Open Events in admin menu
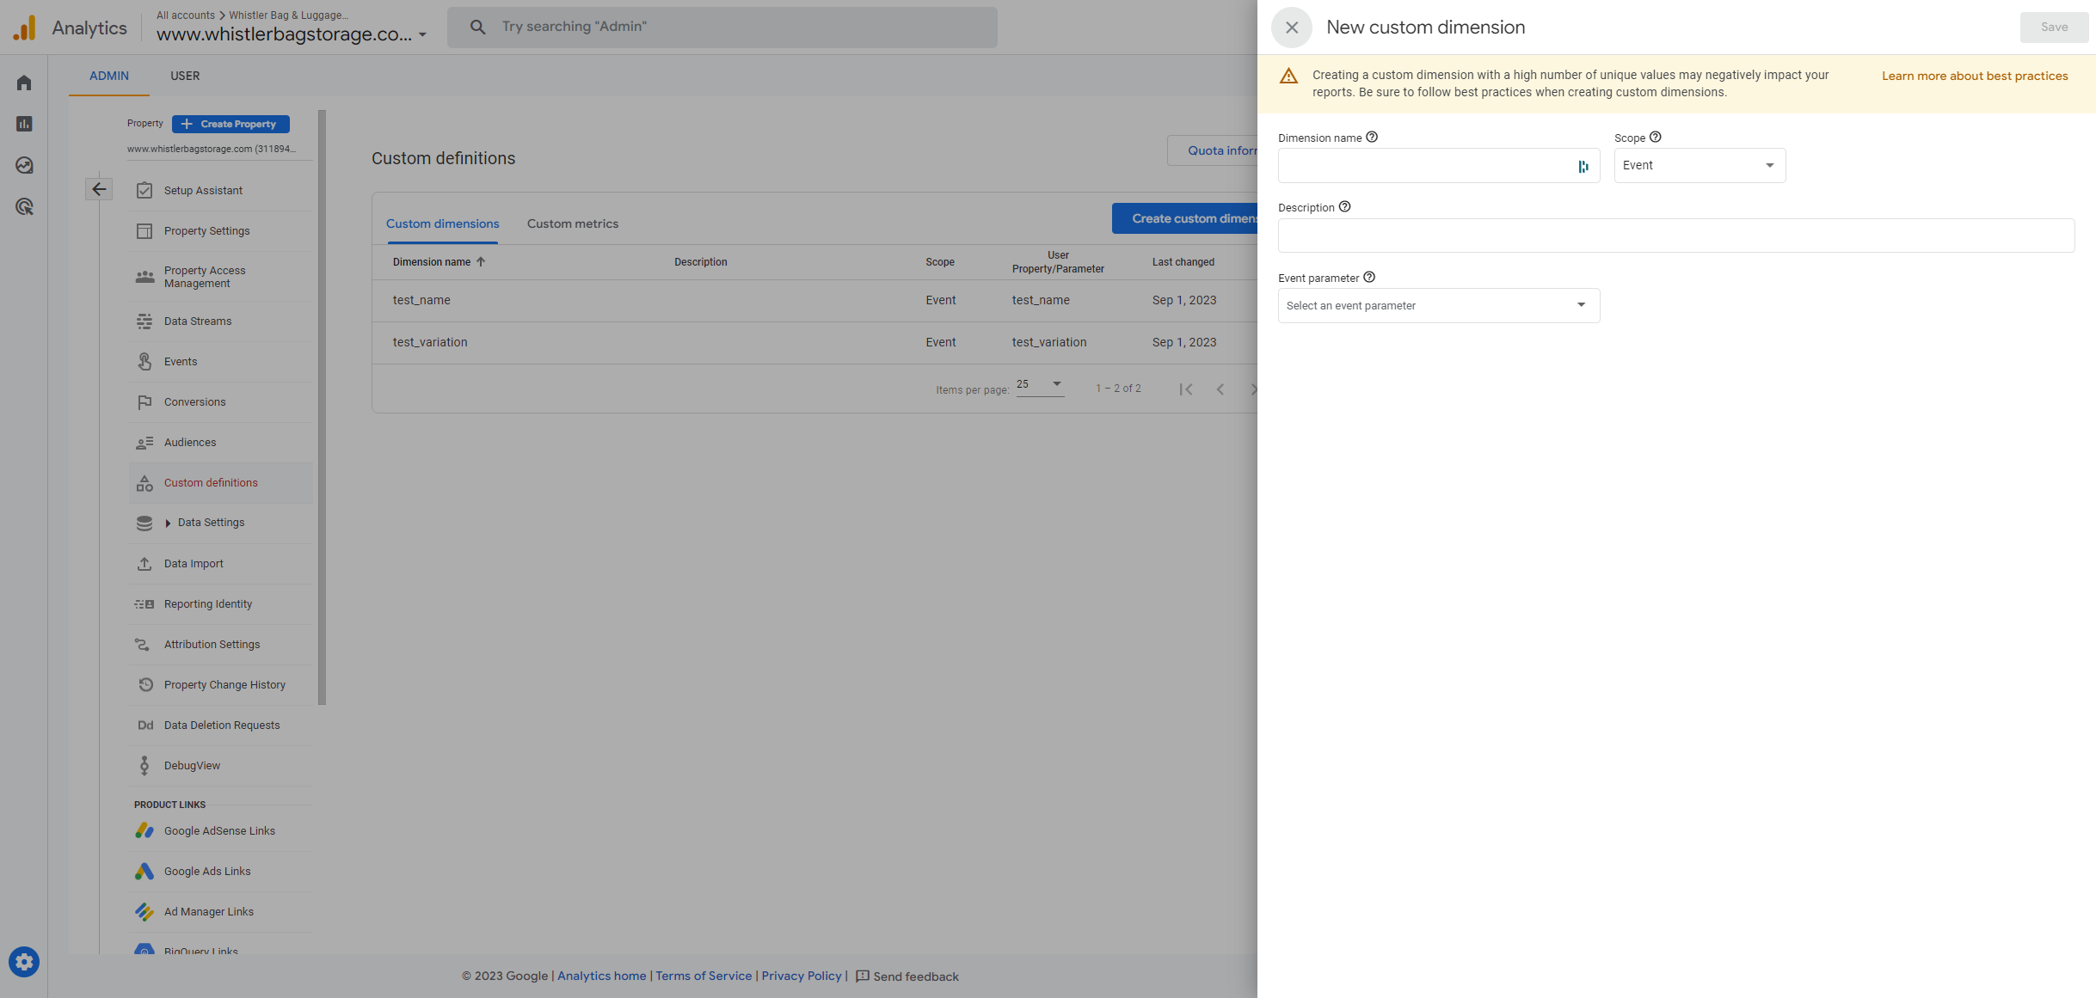2096x998 pixels. [x=221, y=362]
